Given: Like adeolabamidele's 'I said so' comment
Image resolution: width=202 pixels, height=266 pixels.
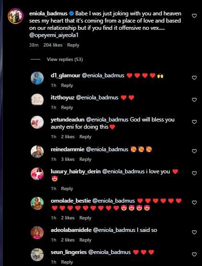Looking at the screenshot, I should pyautogui.click(x=194, y=232).
